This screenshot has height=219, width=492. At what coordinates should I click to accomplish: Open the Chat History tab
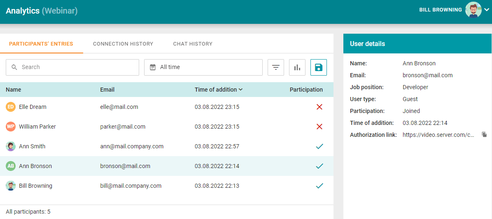pos(193,44)
